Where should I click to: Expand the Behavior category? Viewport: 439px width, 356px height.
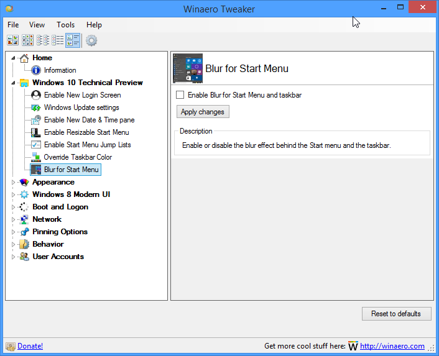(13, 244)
